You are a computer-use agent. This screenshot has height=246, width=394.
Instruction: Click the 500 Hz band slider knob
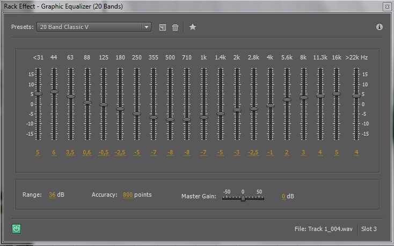[170, 120]
